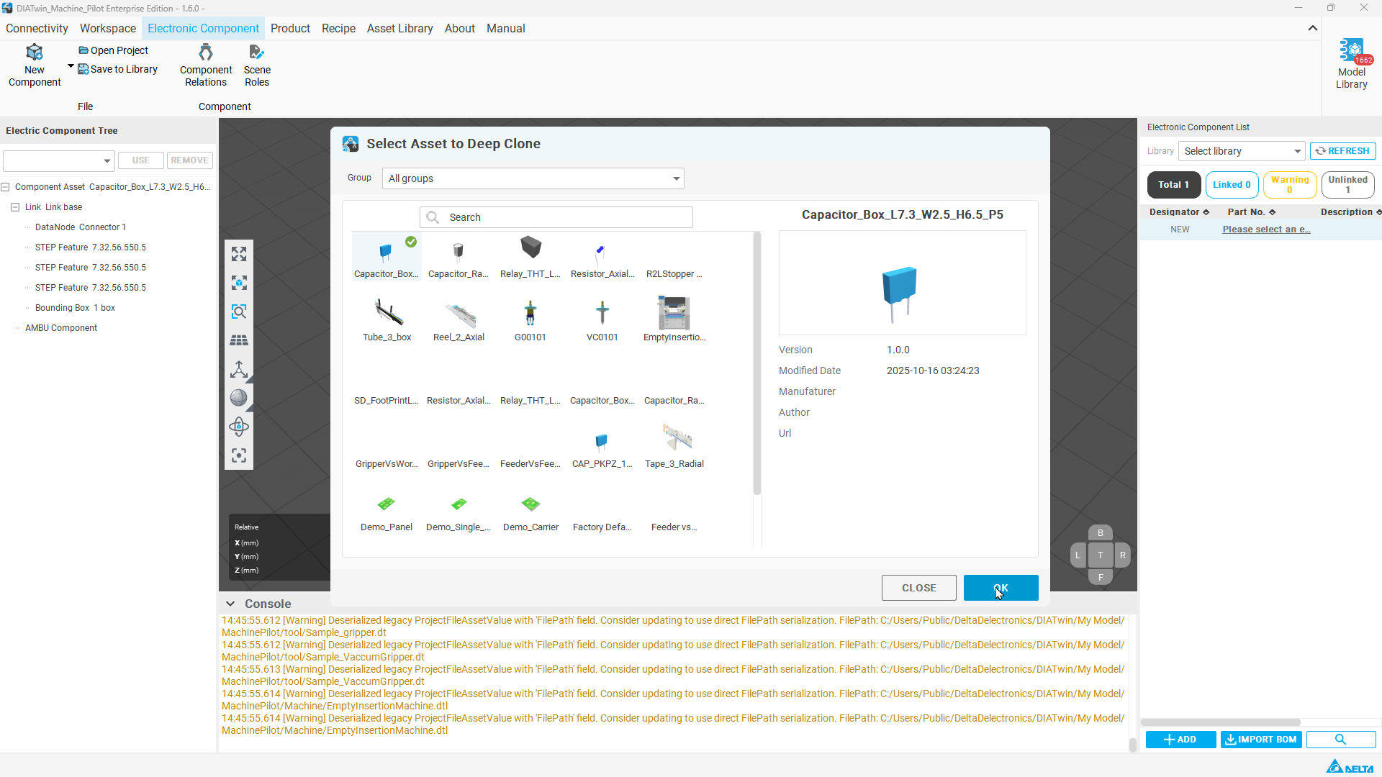Click the orbit rotation viewport icon
Viewport: 1382px width, 777px height.
(239, 427)
